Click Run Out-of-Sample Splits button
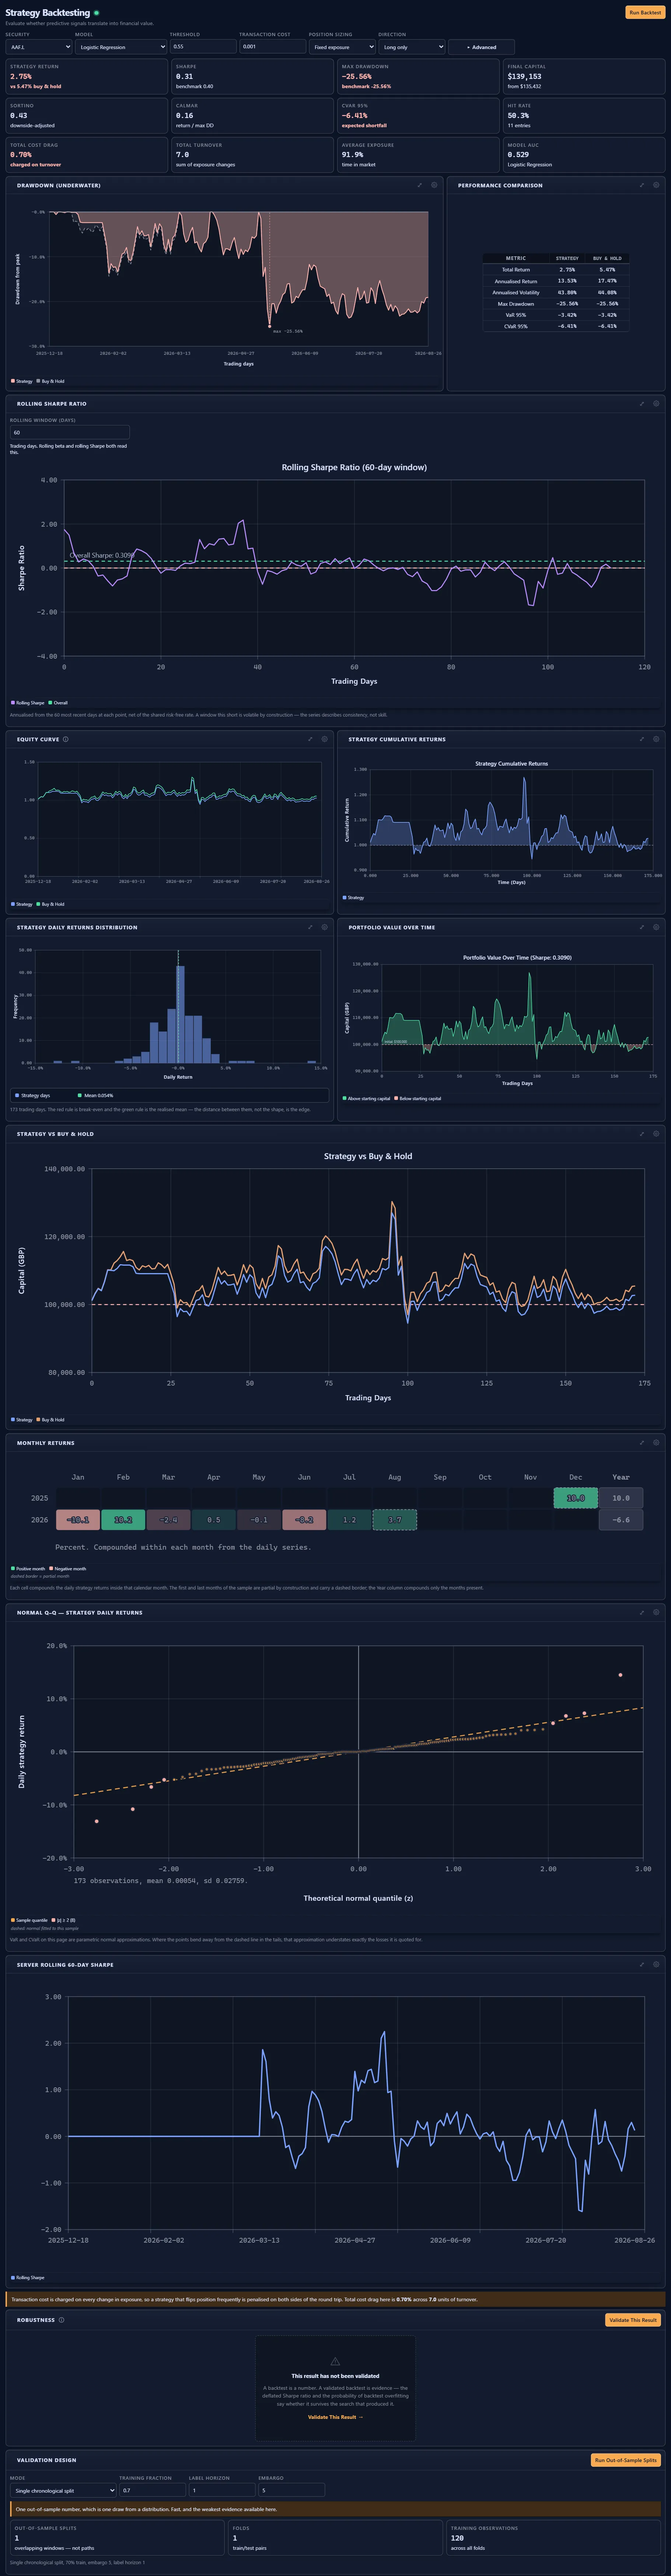Image resolution: width=671 pixels, height=2576 pixels. [626, 2460]
